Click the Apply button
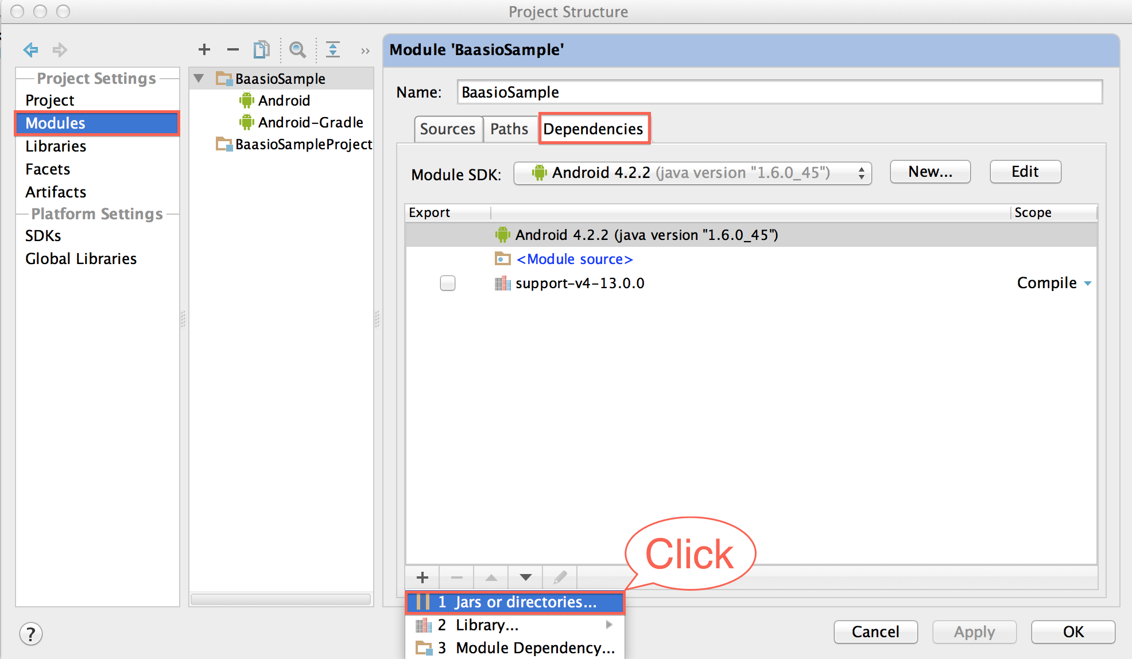 point(974,632)
